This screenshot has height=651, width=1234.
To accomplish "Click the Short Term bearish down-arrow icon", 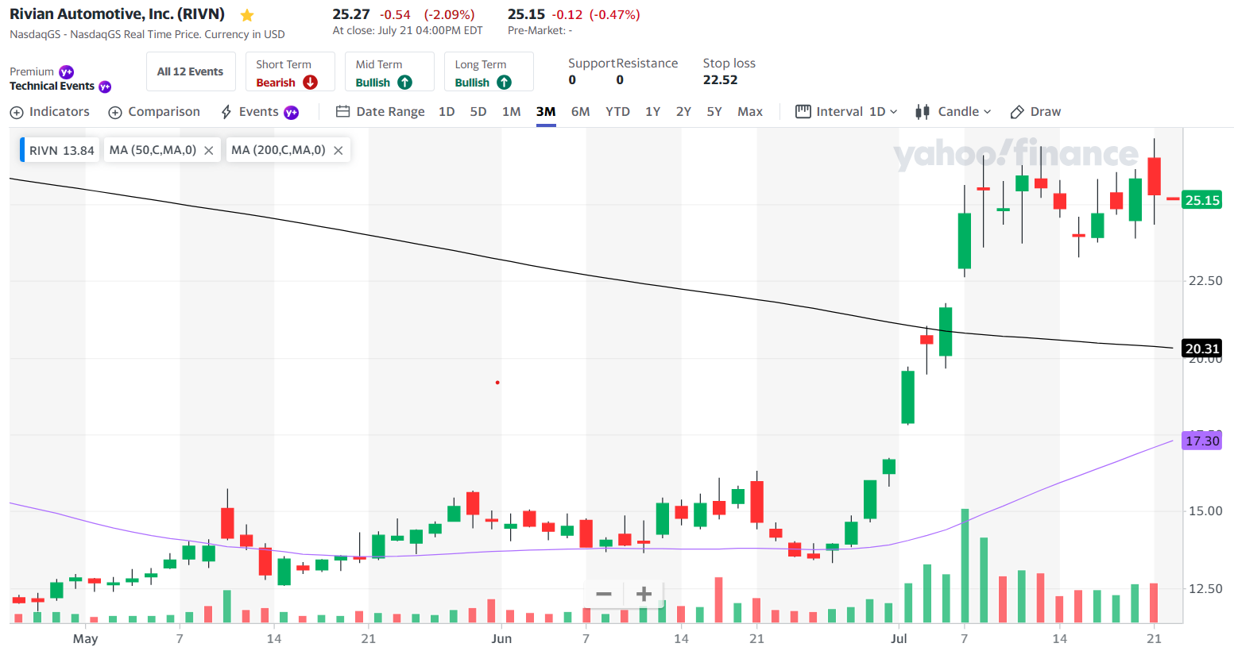I will (311, 83).
